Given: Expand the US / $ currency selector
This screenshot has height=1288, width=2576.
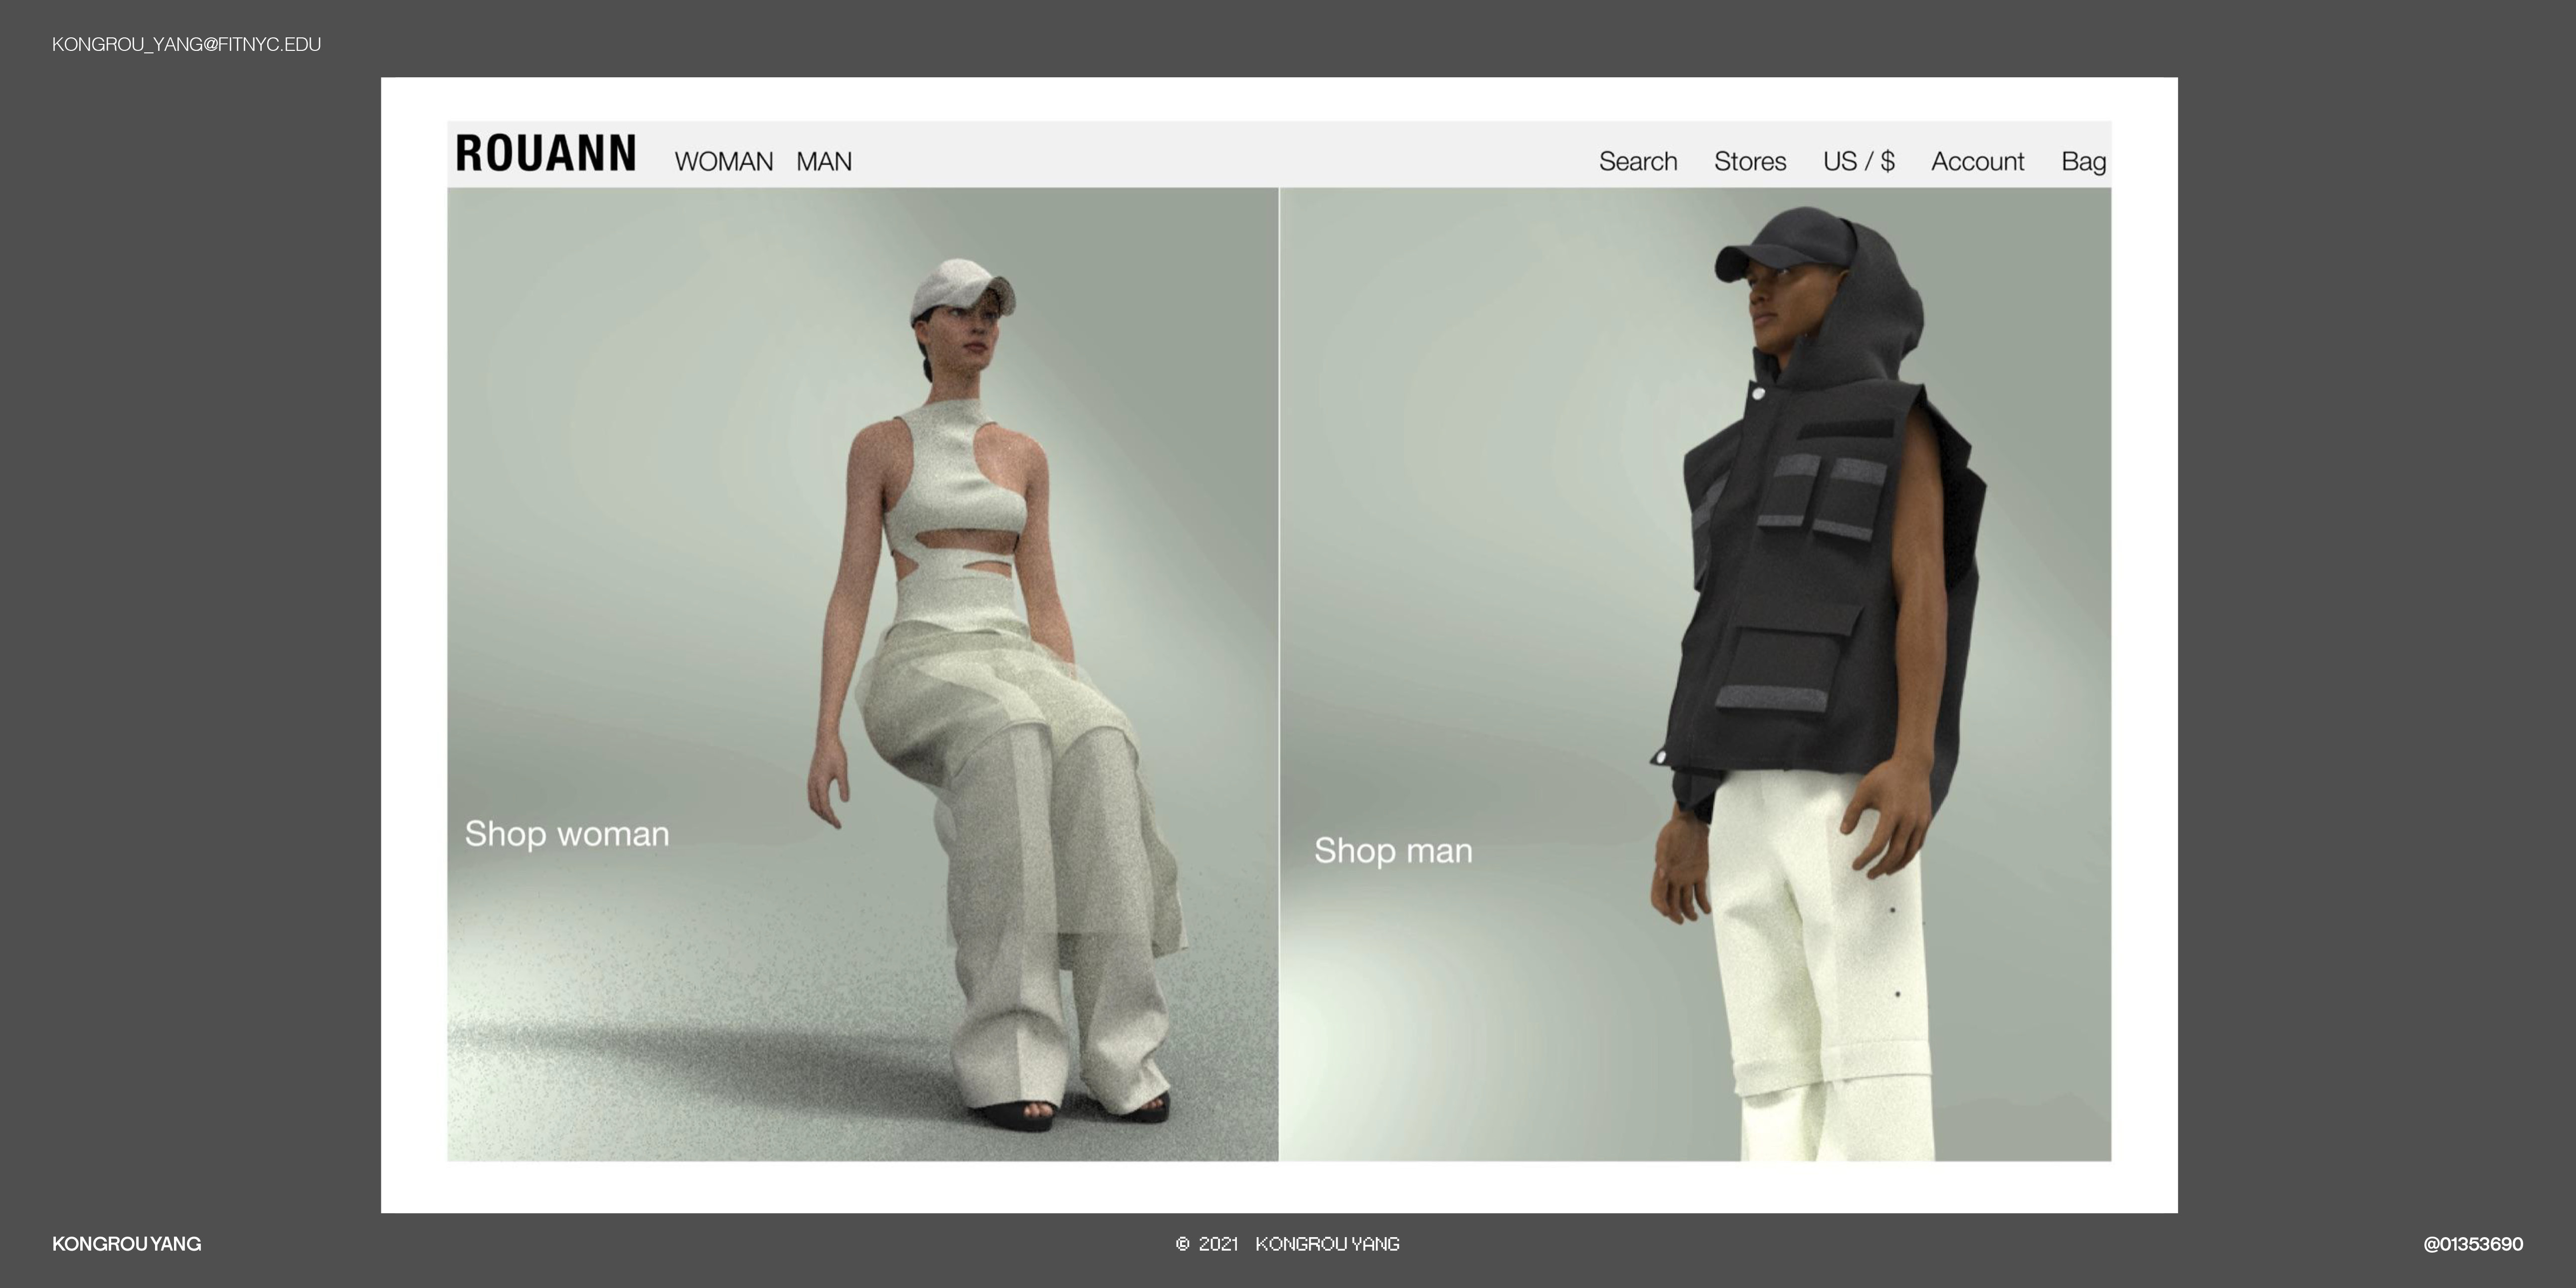Looking at the screenshot, I should coord(1858,162).
